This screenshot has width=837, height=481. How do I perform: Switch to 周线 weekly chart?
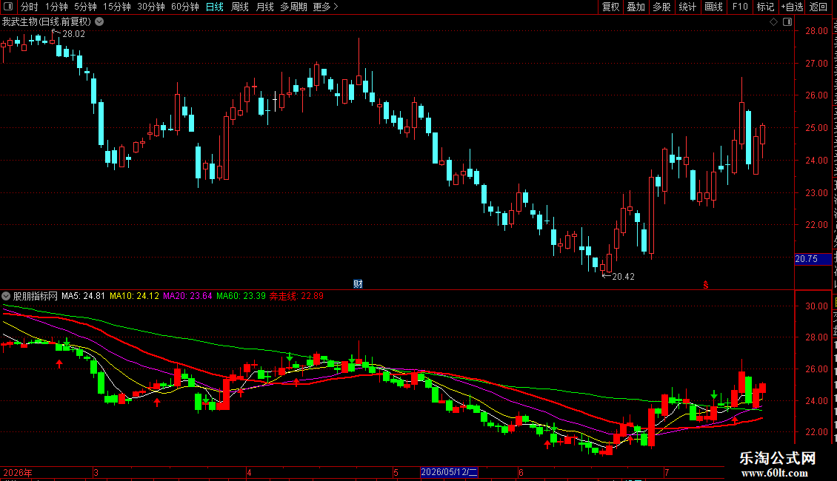pos(240,7)
